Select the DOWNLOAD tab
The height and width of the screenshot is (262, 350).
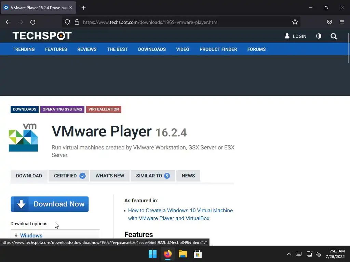pyautogui.click(x=29, y=176)
